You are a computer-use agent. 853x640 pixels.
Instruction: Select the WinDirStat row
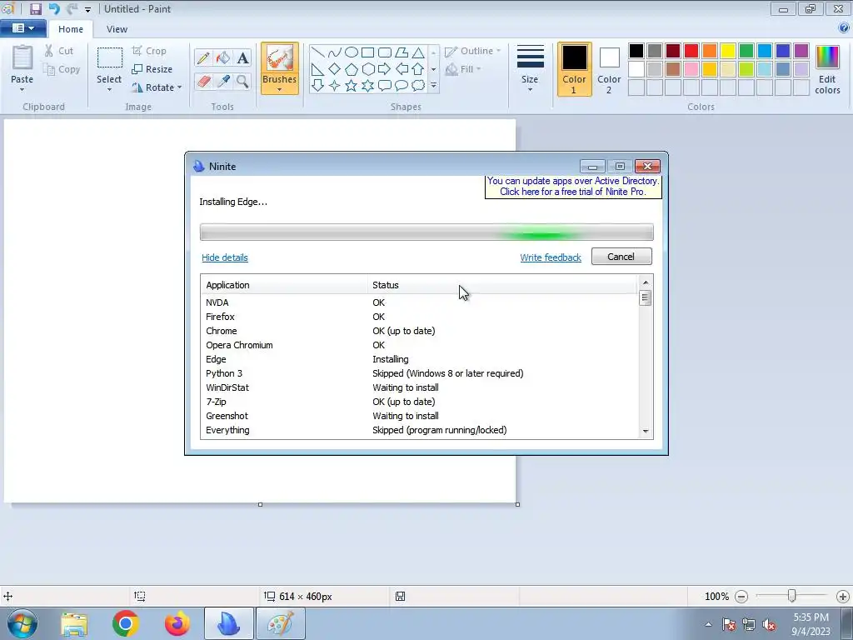click(x=419, y=387)
